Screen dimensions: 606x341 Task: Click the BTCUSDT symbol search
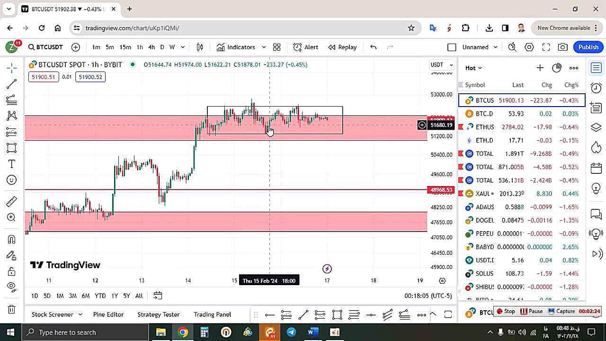[x=45, y=47]
